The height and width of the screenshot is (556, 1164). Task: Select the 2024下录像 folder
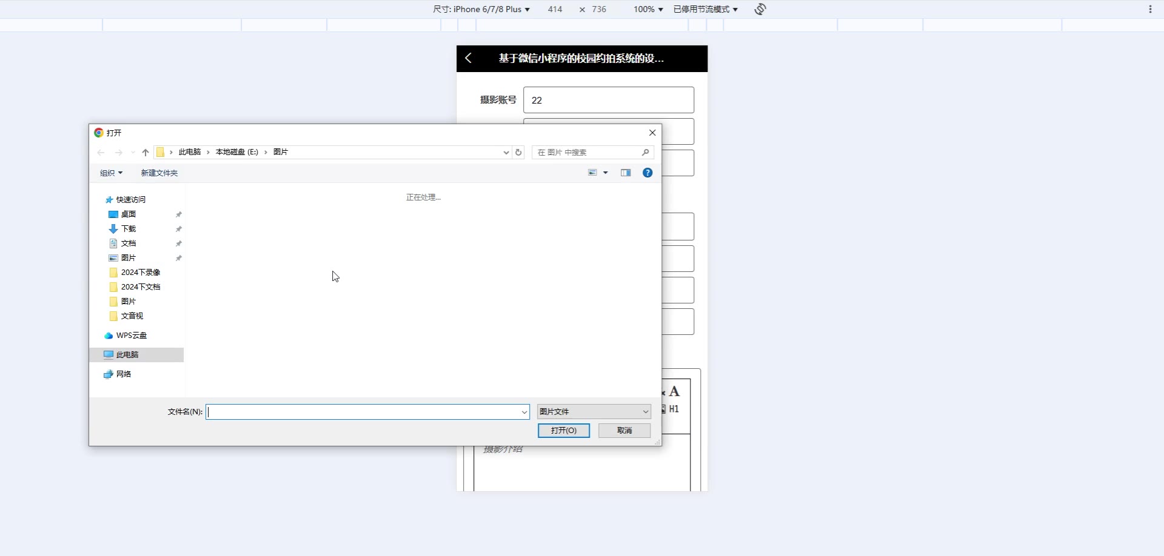coord(140,273)
